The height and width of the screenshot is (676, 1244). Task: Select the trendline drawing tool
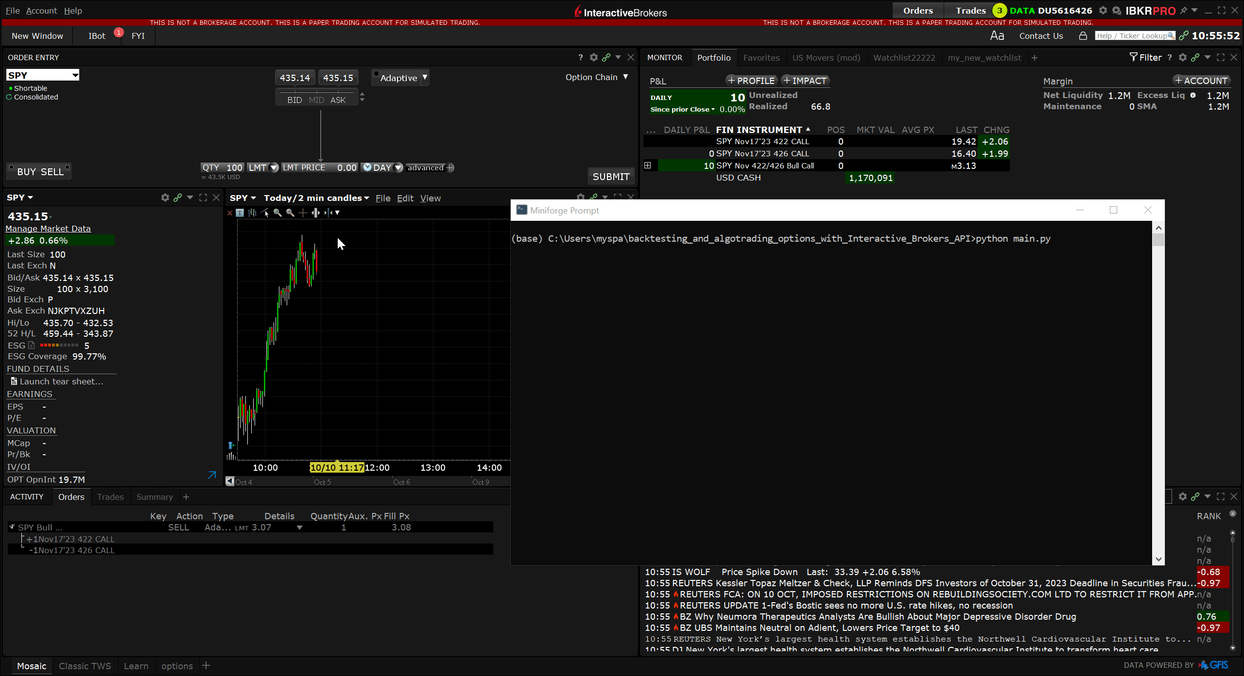coord(265,213)
